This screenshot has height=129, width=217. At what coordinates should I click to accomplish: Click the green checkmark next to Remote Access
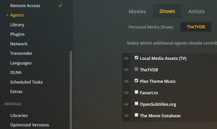click(60, 5)
